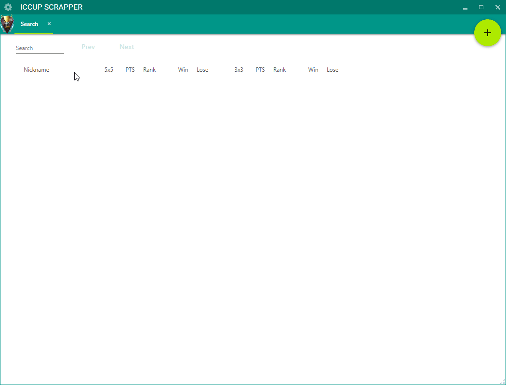Click the 5x5 column header
The height and width of the screenshot is (385, 506).
pyautogui.click(x=109, y=70)
